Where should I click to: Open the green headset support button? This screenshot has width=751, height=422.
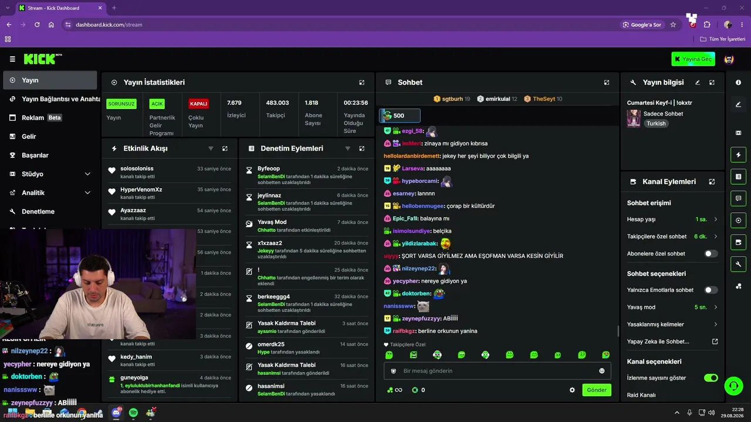pyautogui.click(x=733, y=386)
